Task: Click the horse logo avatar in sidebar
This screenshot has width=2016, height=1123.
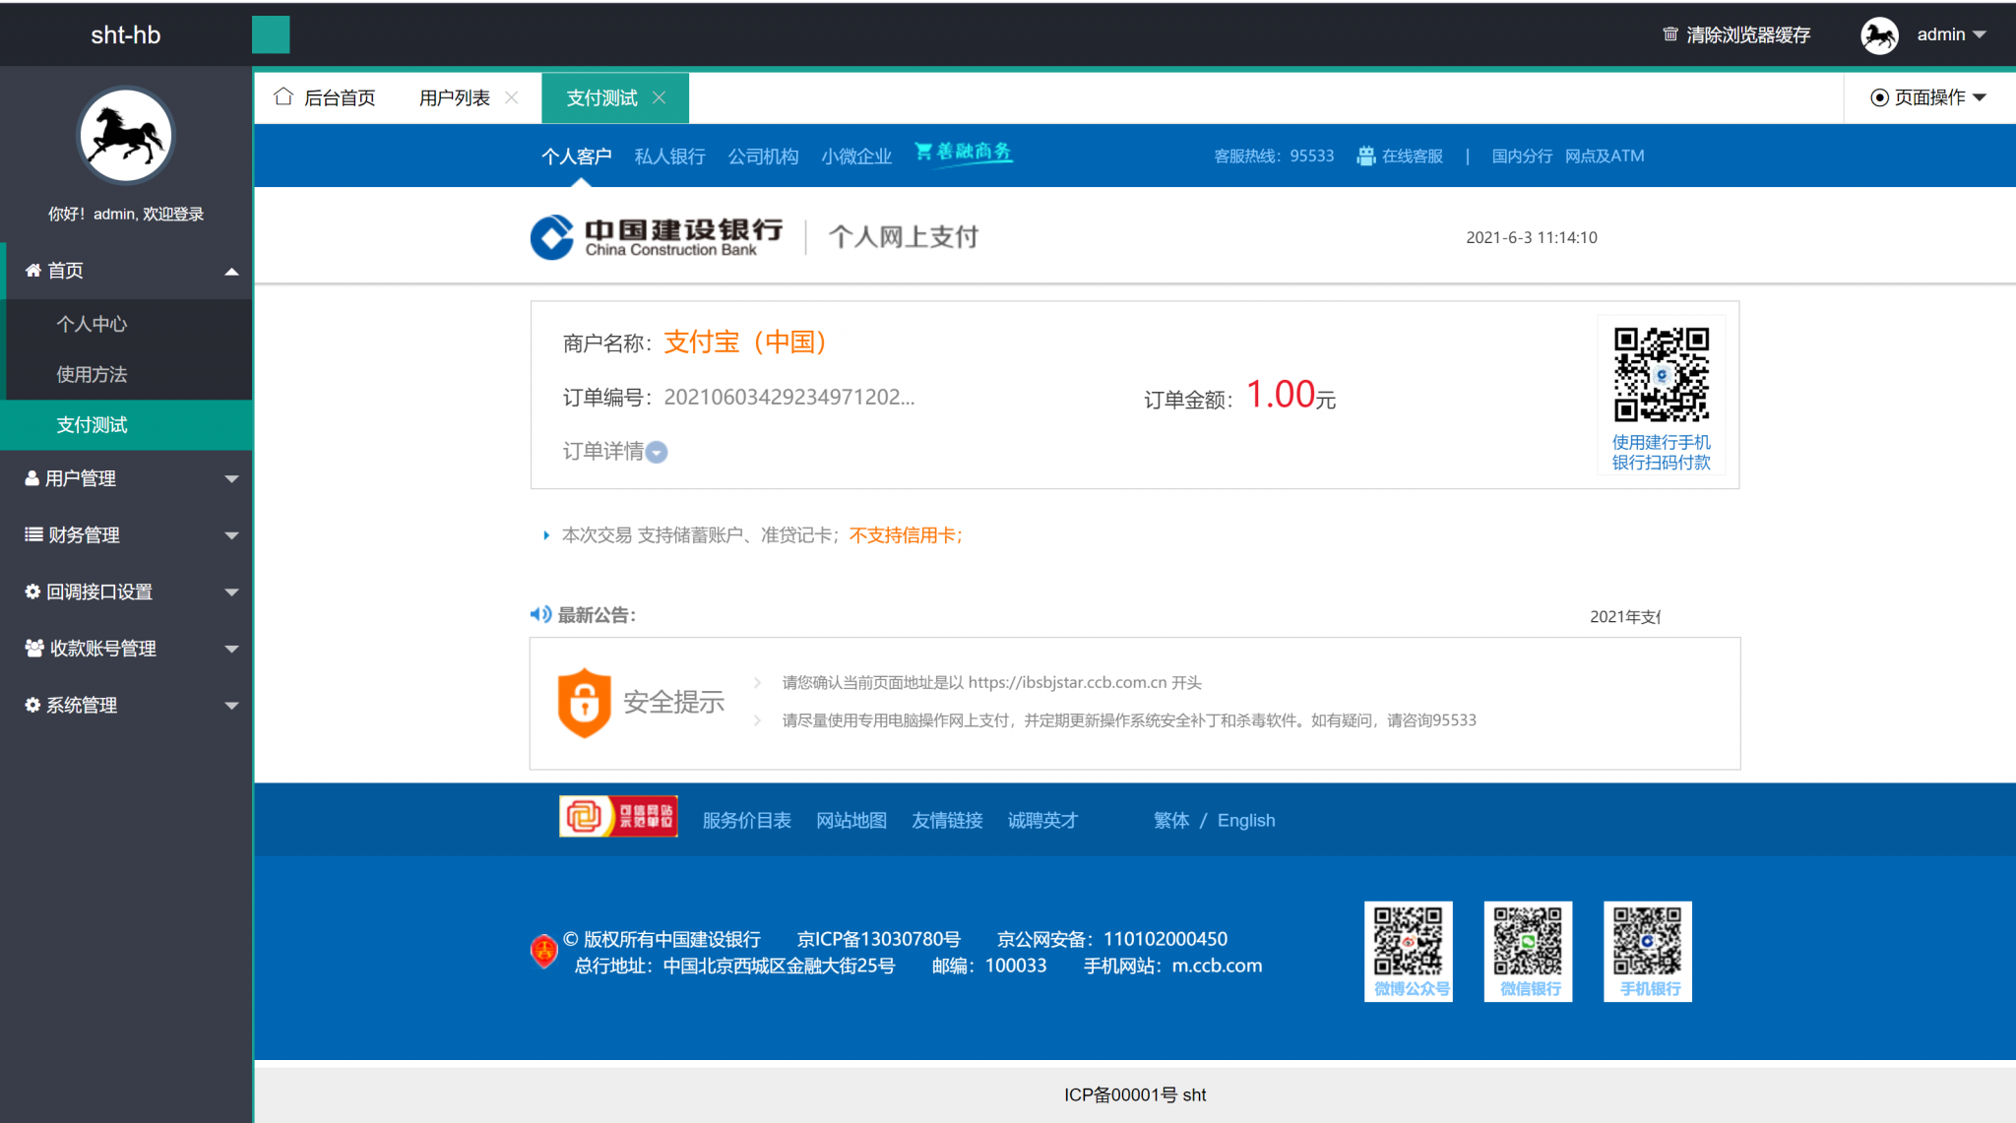Action: point(125,136)
